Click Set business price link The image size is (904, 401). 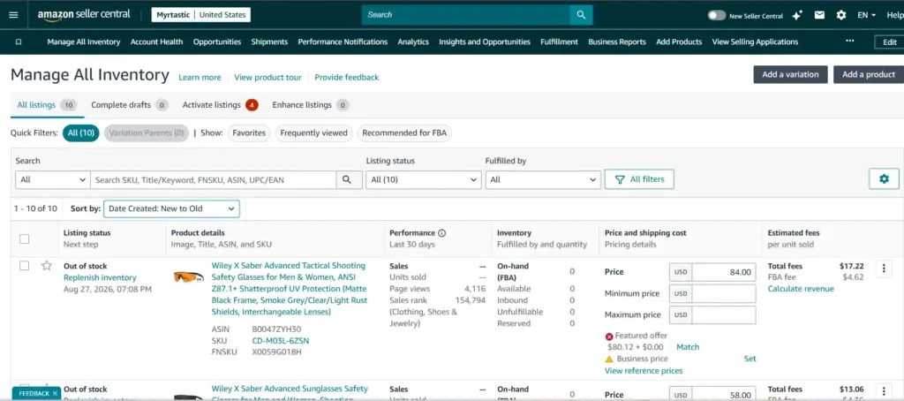click(x=750, y=359)
